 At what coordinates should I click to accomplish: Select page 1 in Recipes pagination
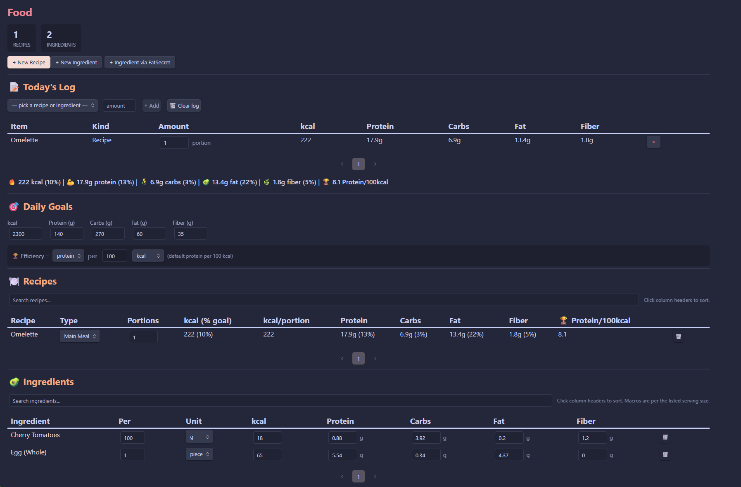(x=359, y=358)
